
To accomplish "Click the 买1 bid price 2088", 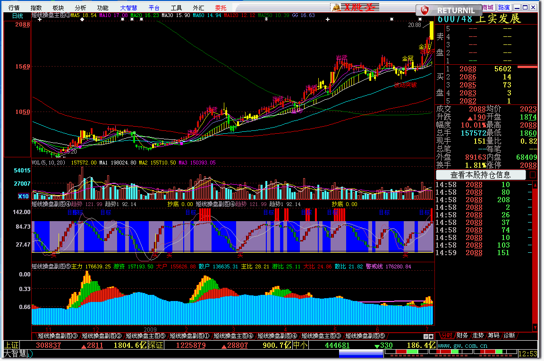I will click(467, 69).
